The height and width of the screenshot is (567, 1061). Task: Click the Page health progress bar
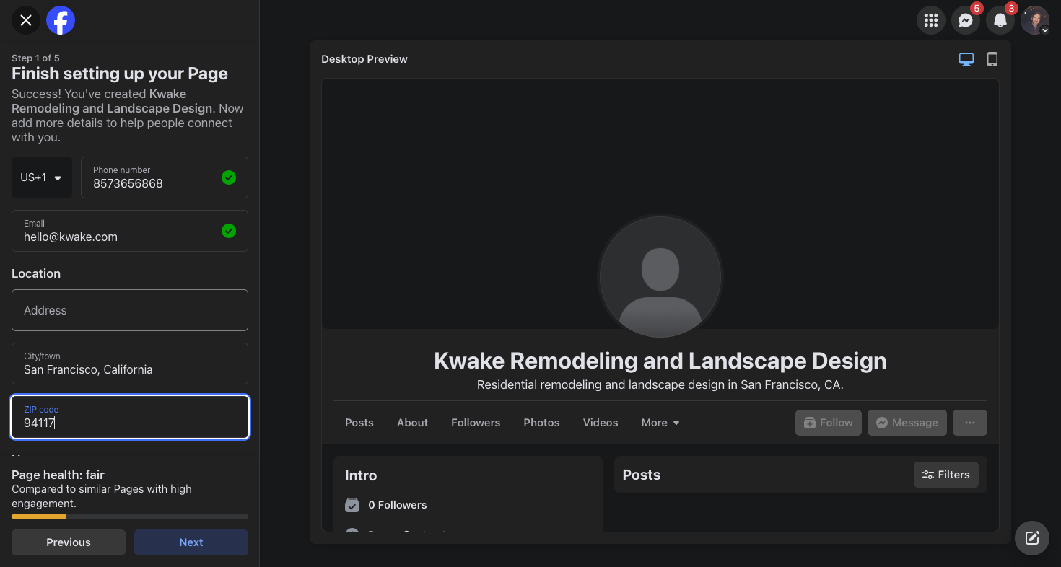130,517
